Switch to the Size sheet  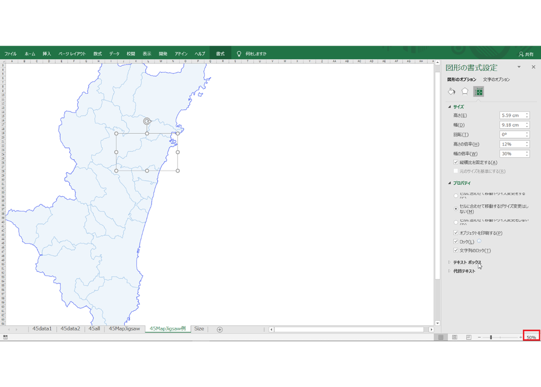point(199,328)
